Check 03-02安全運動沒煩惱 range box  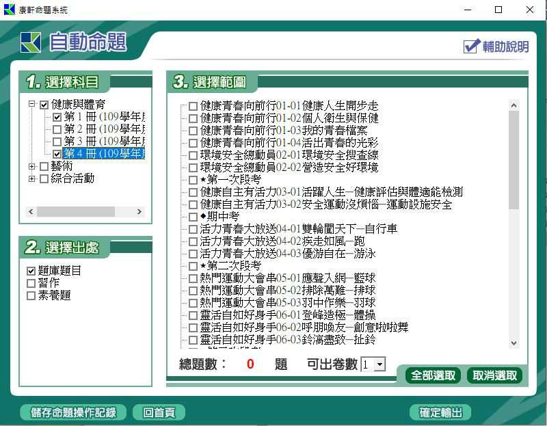[x=193, y=204]
